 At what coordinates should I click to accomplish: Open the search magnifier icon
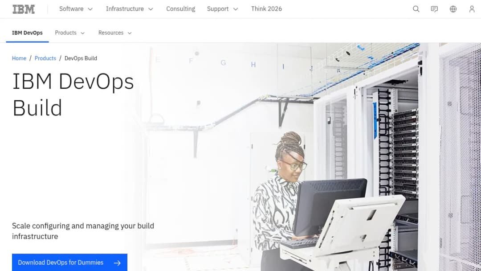tap(416, 9)
